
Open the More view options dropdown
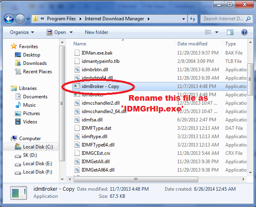click(217, 32)
